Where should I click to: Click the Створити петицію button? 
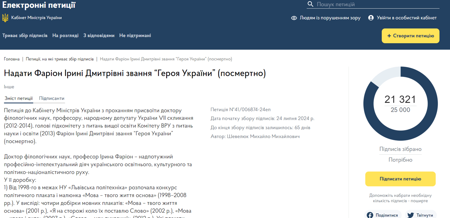pos(410,36)
